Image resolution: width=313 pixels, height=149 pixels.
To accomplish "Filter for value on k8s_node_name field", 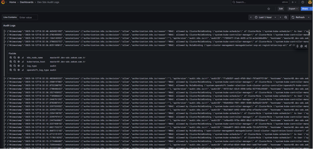I will click(x=11, y=58).
